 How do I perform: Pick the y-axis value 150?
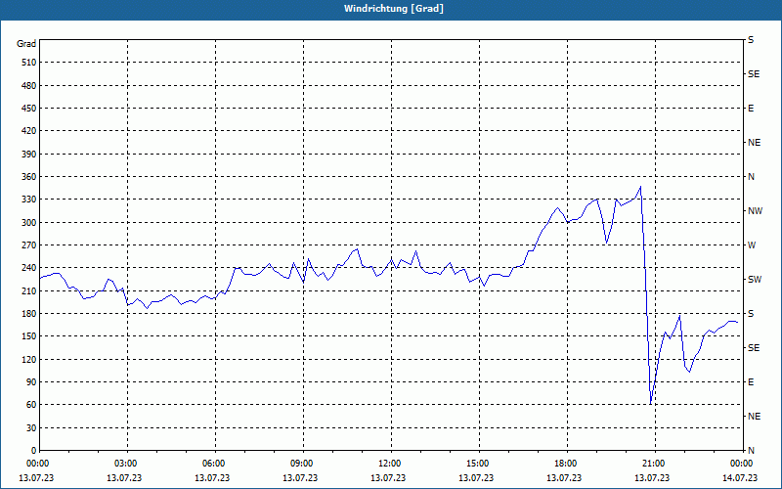point(29,336)
